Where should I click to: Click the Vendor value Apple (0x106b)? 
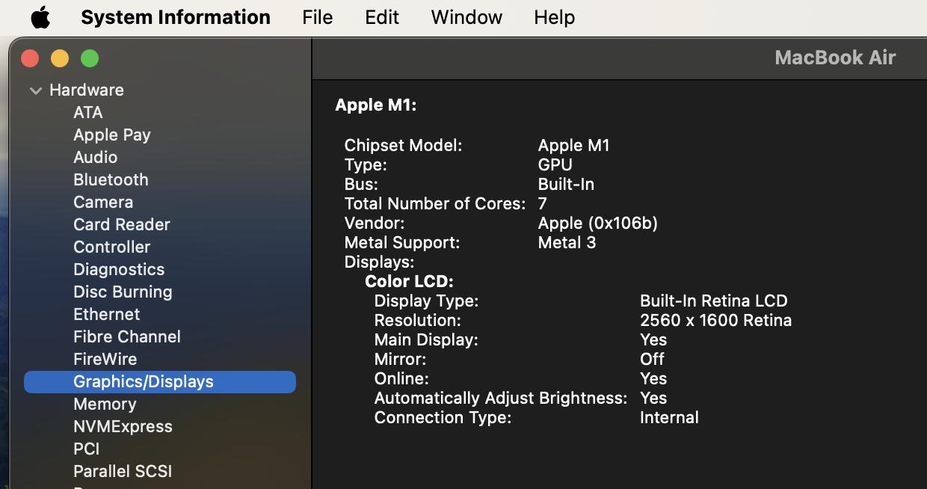598,223
